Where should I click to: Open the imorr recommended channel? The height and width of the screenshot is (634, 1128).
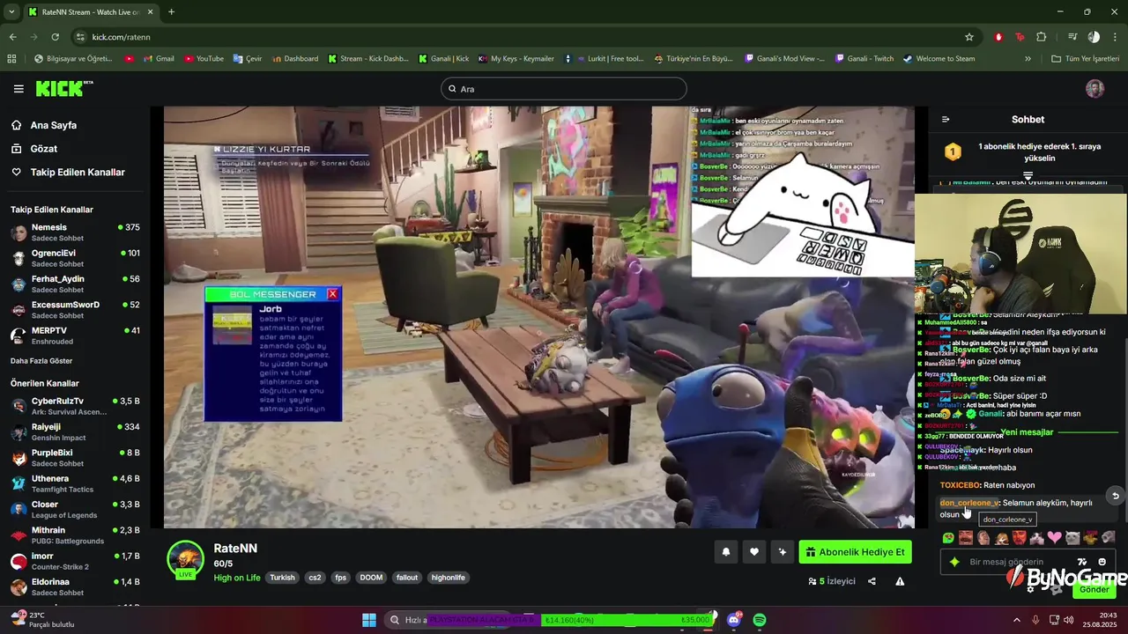75,561
